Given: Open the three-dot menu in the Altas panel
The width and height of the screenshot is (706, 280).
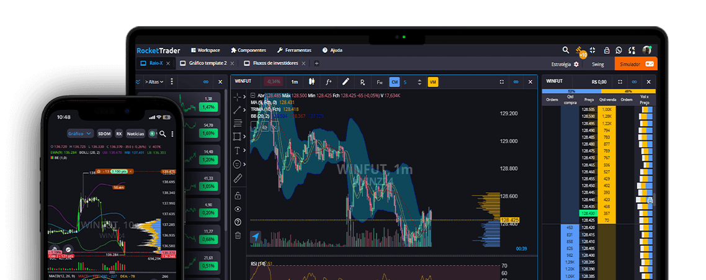Looking at the screenshot, I should pos(172,82).
